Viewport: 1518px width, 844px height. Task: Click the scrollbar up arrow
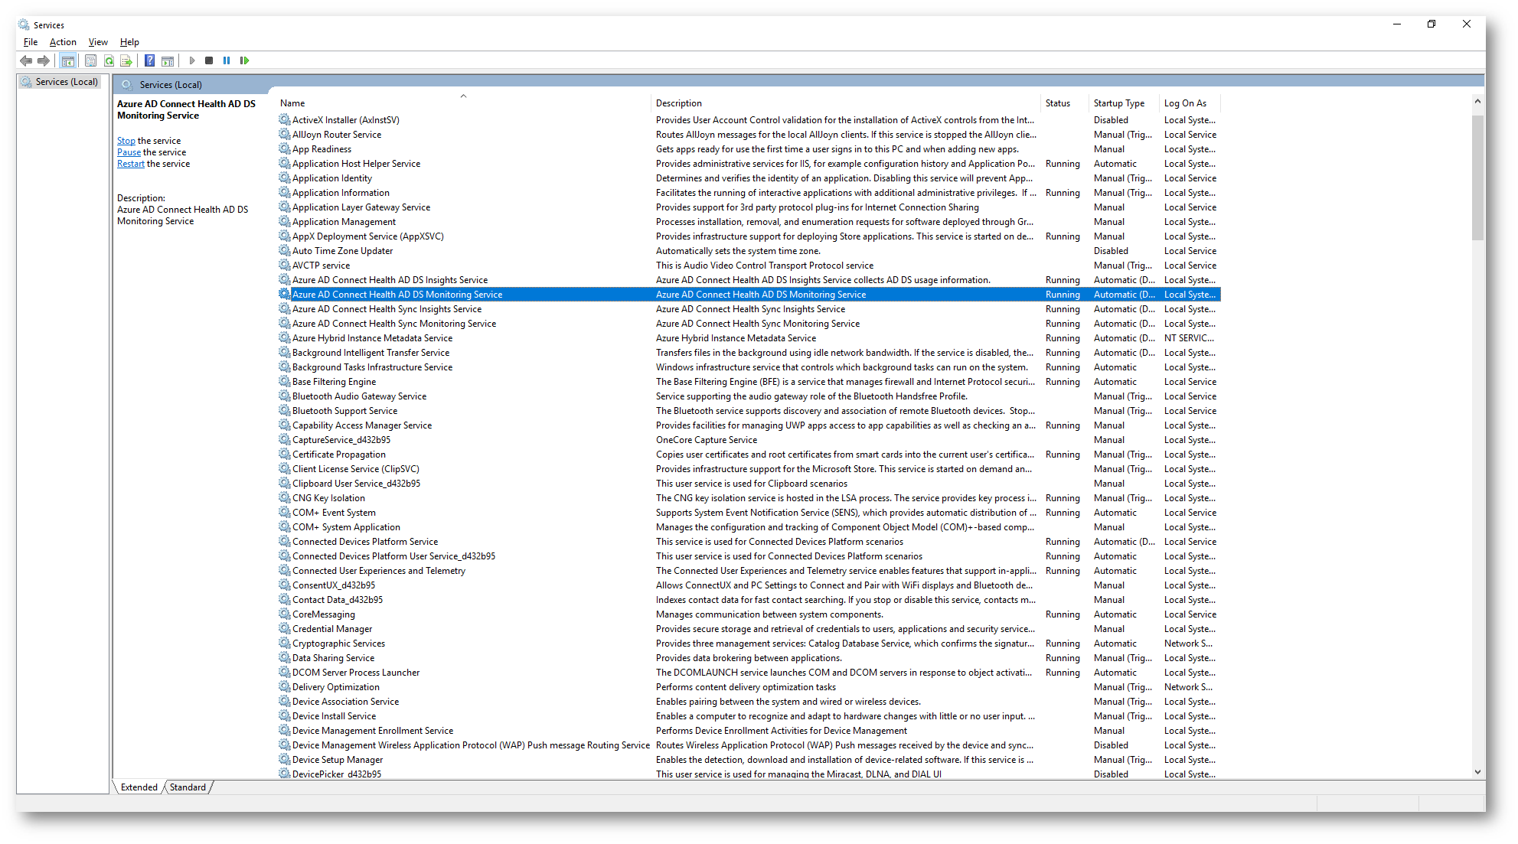(1477, 101)
